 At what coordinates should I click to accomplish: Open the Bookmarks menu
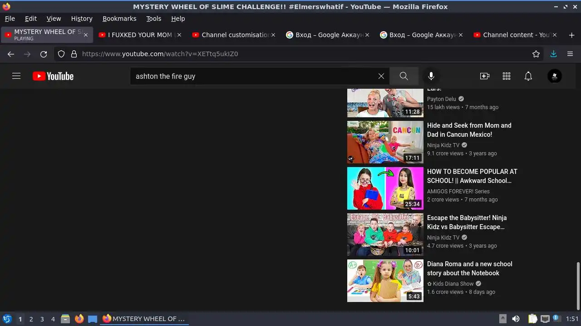pyautogui.click(x=119, y=19)
